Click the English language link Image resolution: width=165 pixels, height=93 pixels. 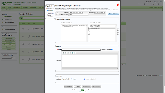152,2
